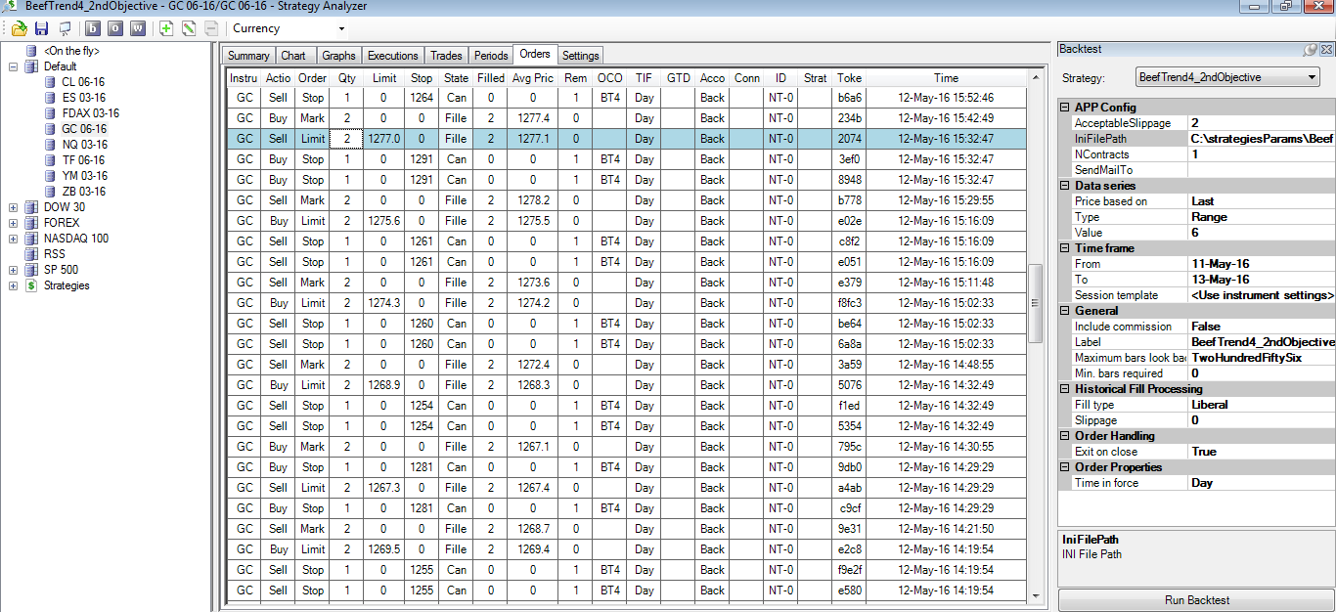Click the orders table scroll up arrow

pyautogui.click(x=1035, y=77)
